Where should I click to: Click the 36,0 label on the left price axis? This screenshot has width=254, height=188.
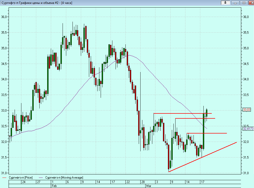tap(4, 17)
